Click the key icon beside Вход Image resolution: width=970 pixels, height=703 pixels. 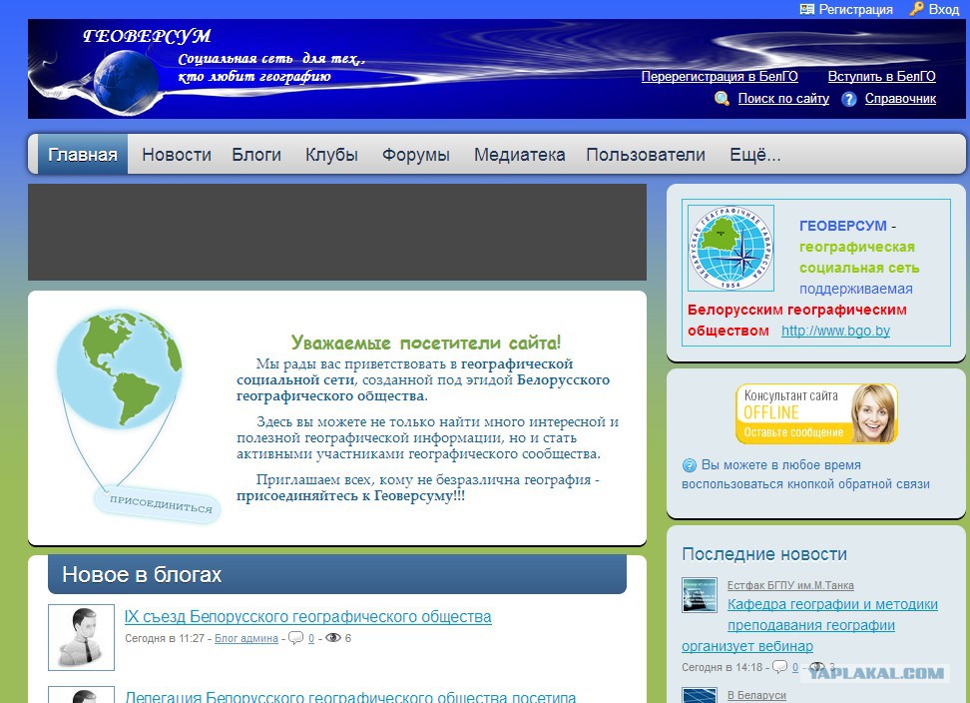pyautogui.click(x=917, y=9)
